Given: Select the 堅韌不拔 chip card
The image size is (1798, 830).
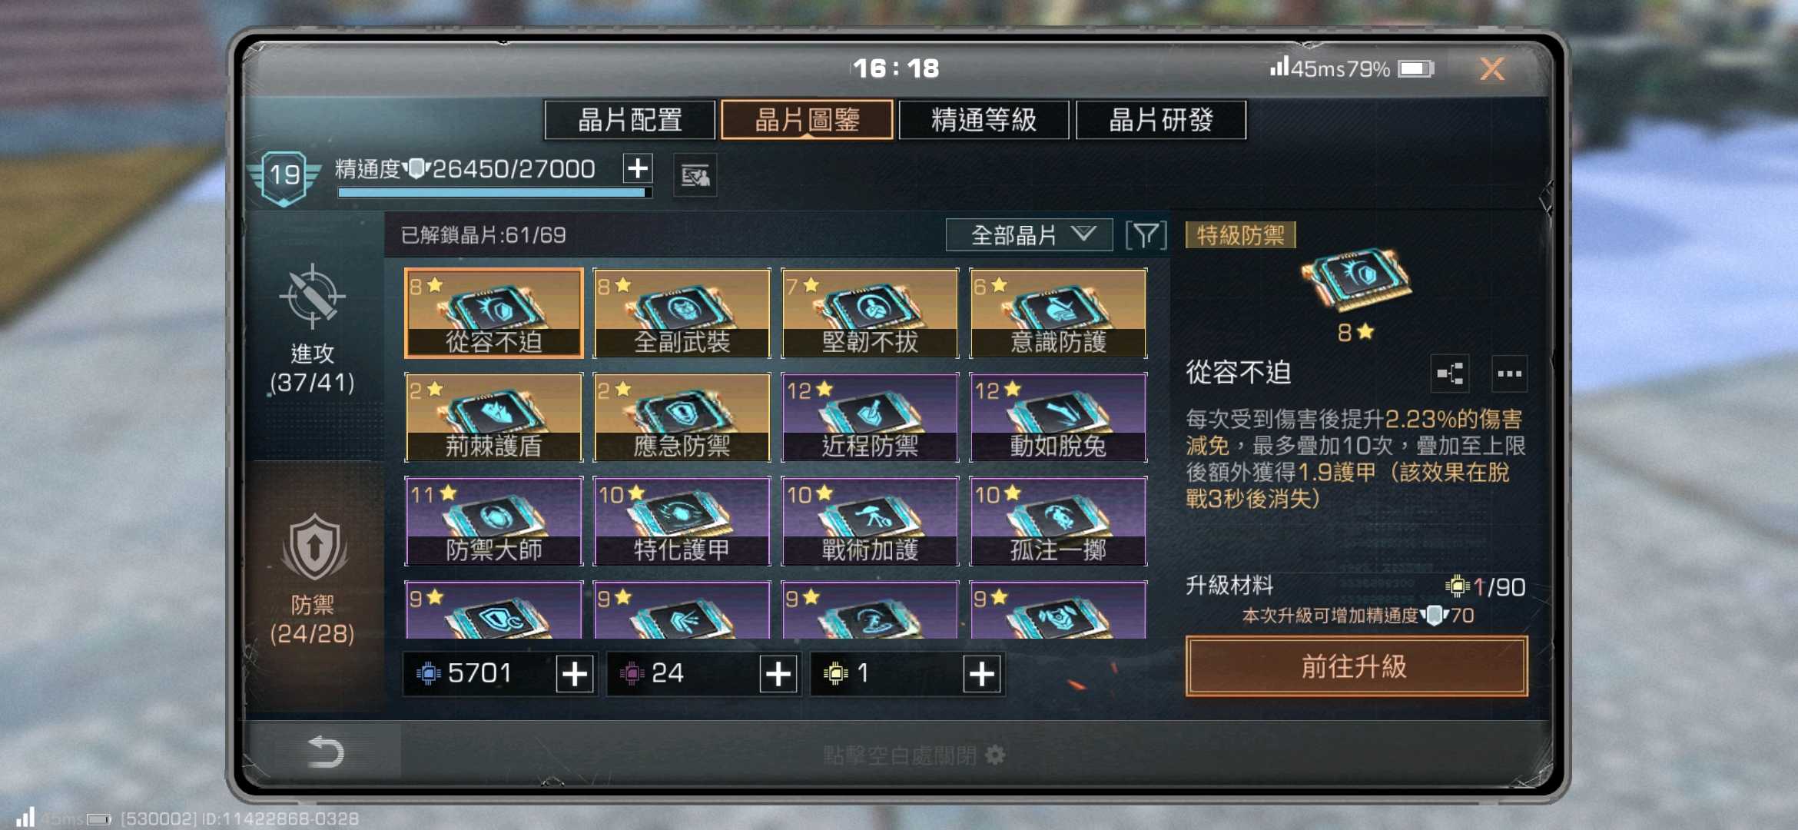Looking at the screenshot, I should coord(870,314).
